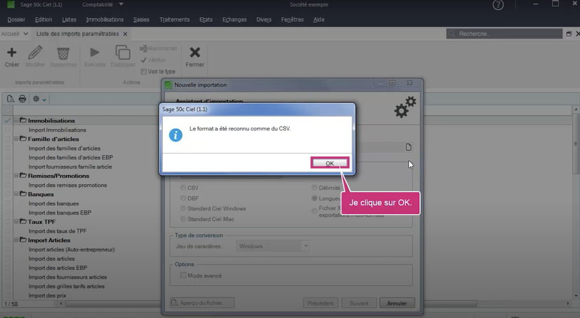This screenshot has width=580, height=318.
Task: Select Import articles (Auto-entrepreneur)
Action: (x=72, y=249)
